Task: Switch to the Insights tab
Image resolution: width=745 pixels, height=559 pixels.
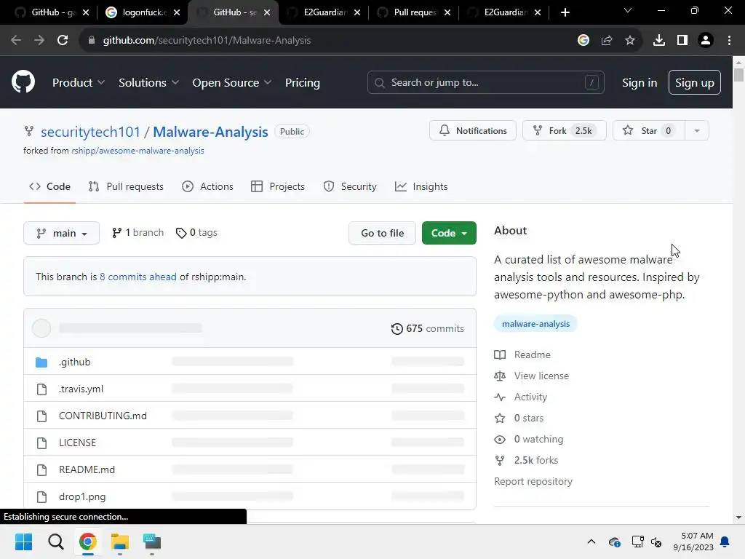Action: coord(421,187)
